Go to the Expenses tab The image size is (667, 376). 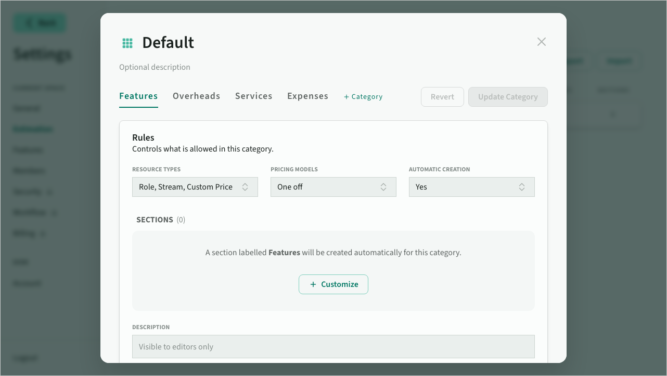[x=307, y=96]
